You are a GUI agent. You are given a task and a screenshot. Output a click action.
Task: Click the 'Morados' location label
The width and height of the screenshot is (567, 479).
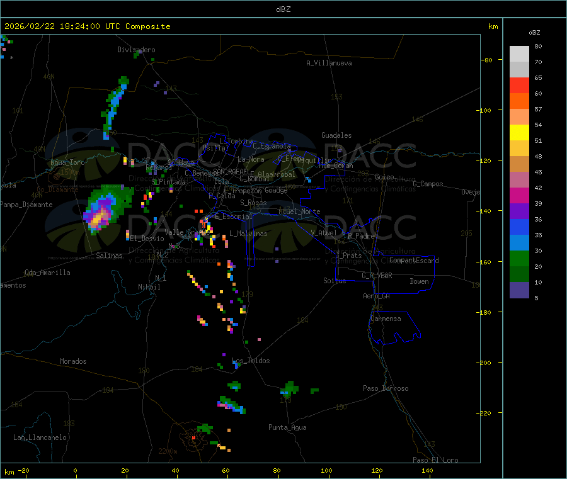[x=73, y=361]
